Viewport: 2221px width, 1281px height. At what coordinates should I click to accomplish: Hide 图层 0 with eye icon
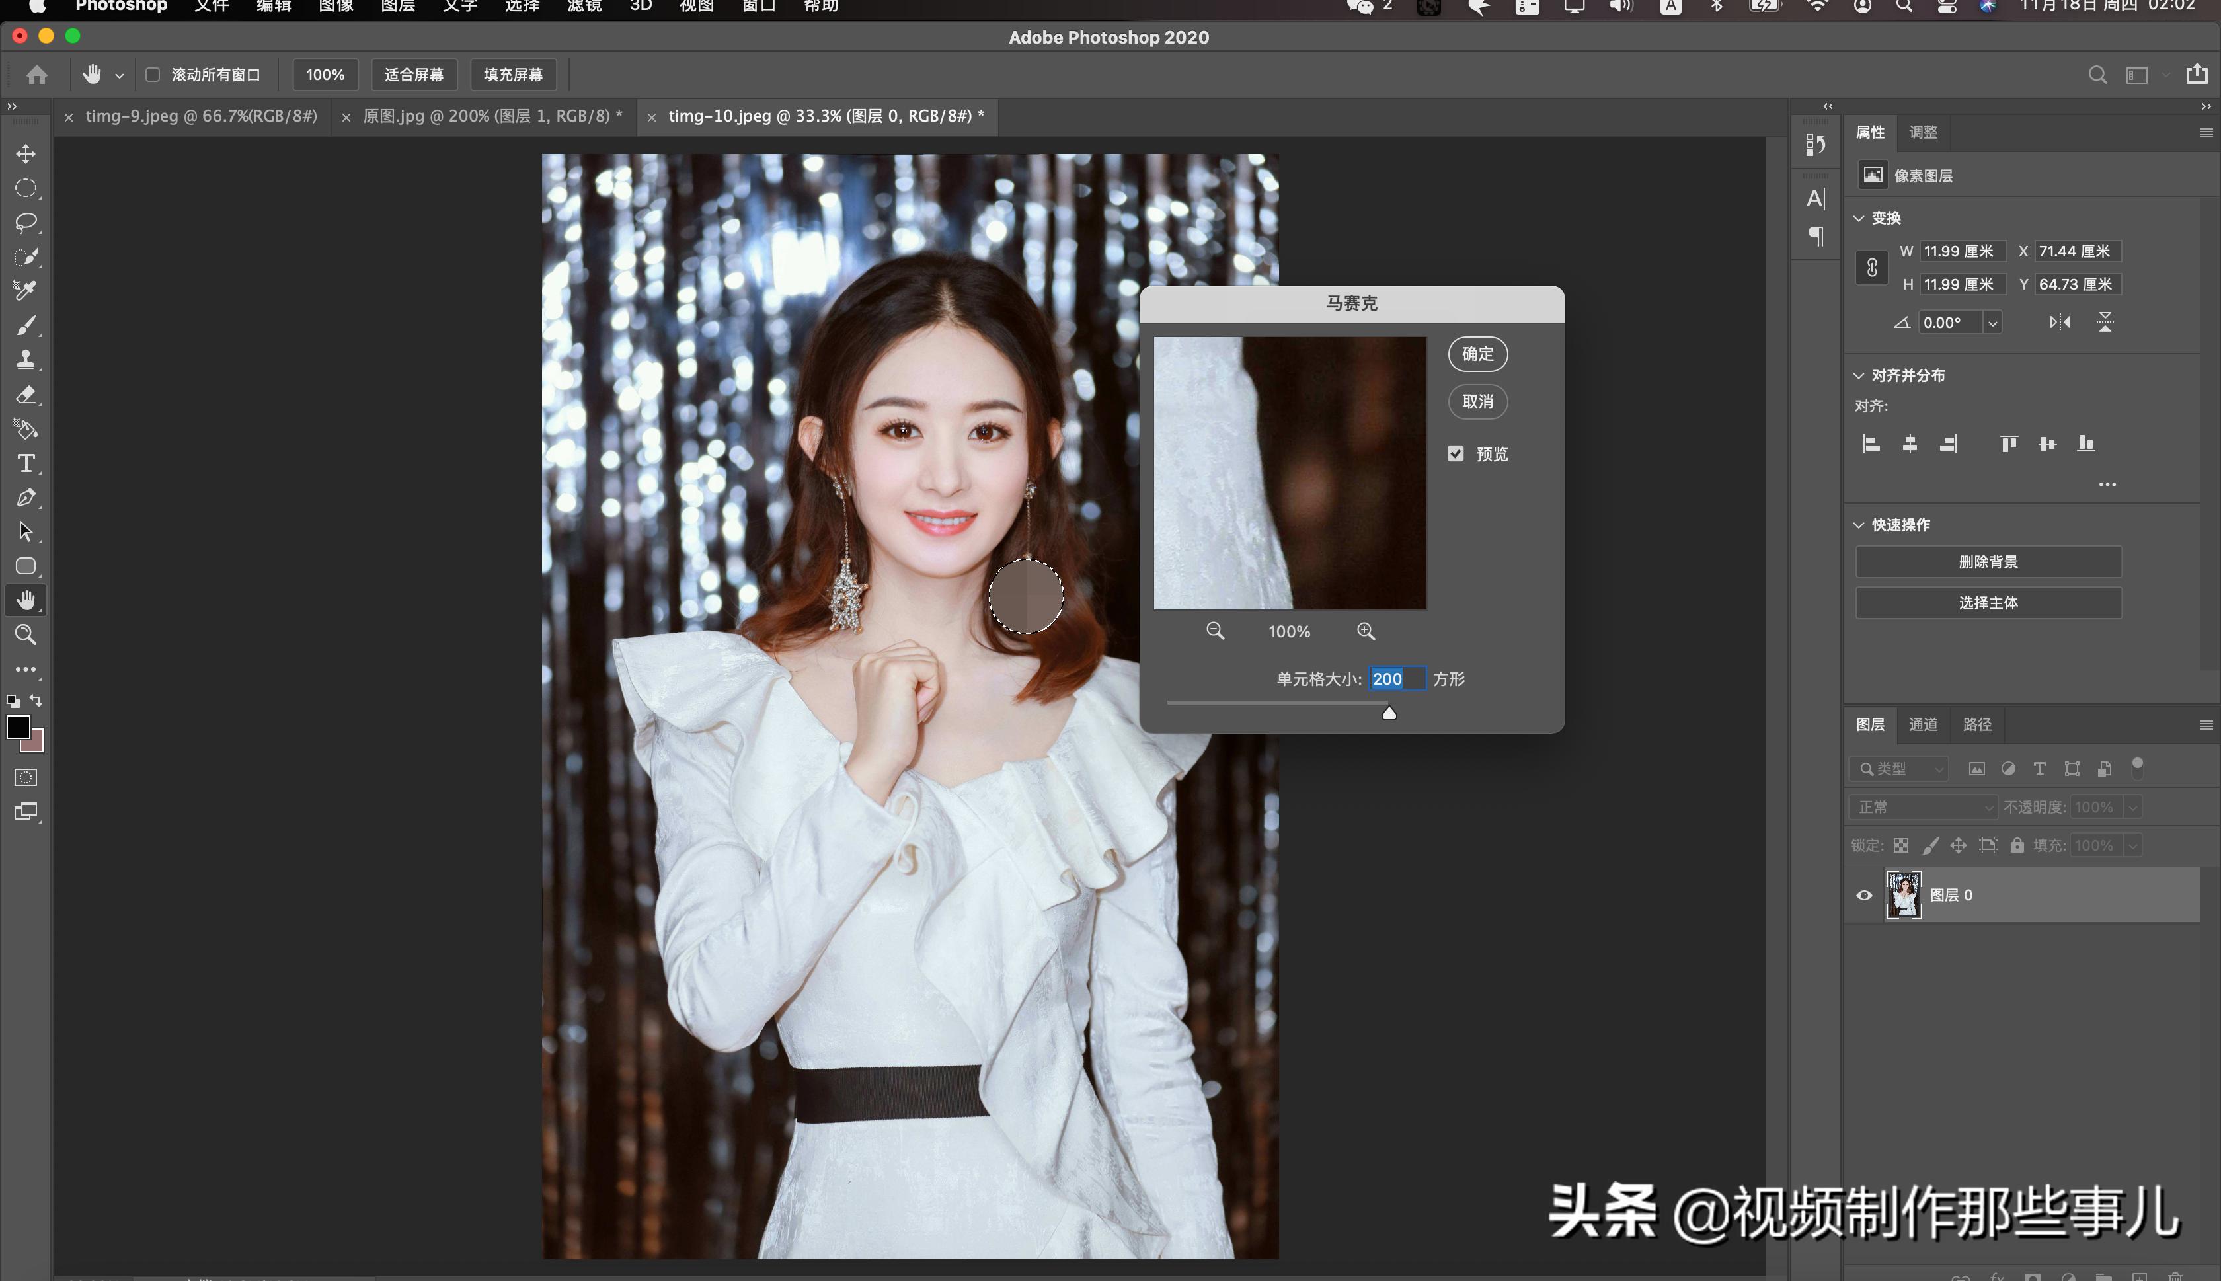coord(1864,895)
